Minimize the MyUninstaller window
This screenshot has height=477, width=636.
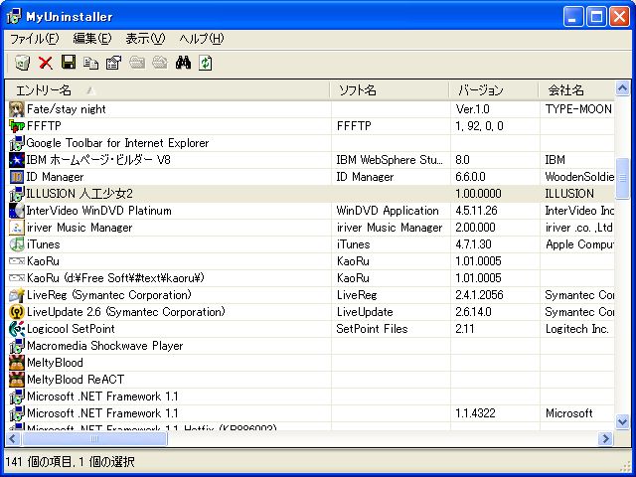click(x=573, y=17)
